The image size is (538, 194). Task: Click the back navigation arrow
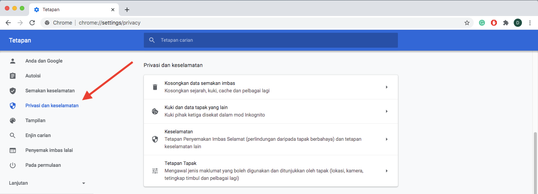pyautogui.click(x=8, y=23)
